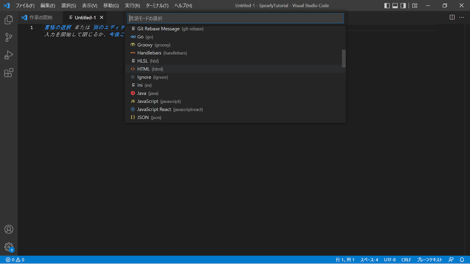Image resolution: width=470 pixels, height=264 pixels.
Task: Click the 言語の選択 link in editor
Action: [x=58, y=28]
